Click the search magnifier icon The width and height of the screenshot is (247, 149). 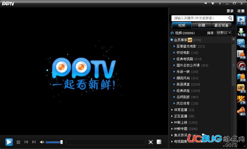pos(230,18)
